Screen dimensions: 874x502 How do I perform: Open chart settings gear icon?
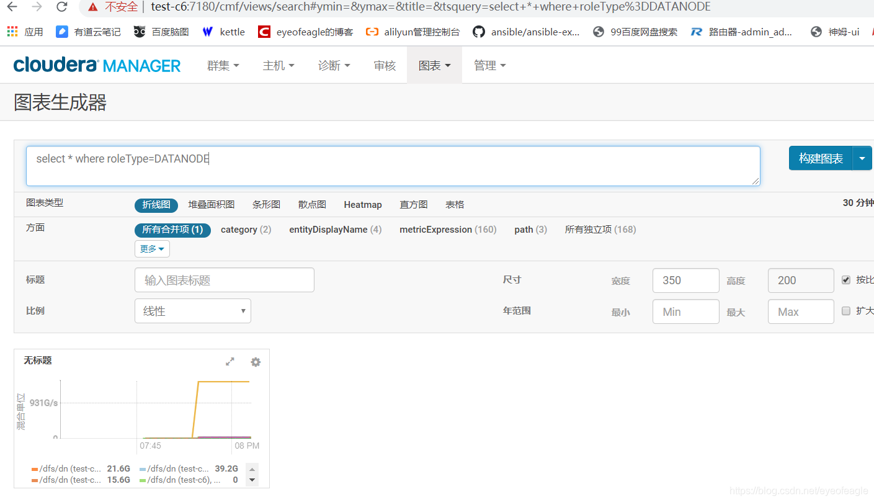pyautogui.click(x=256, y=362)
